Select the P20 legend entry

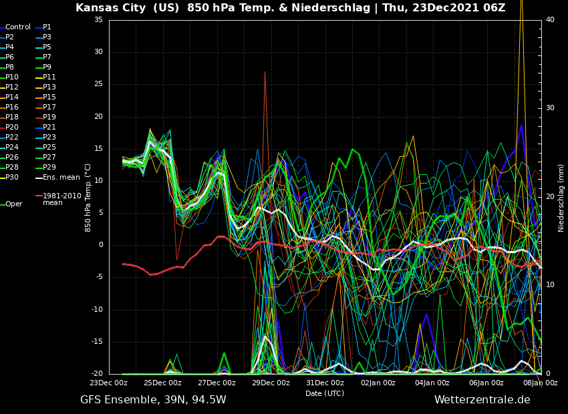(x=12, y=128)
